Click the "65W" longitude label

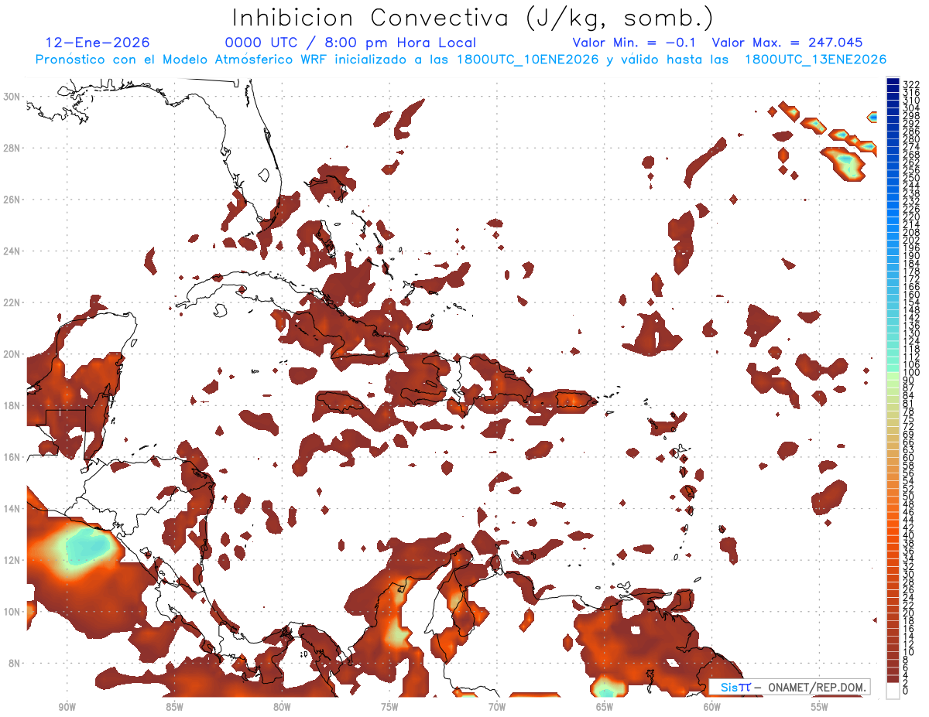(x=605, y=707)
